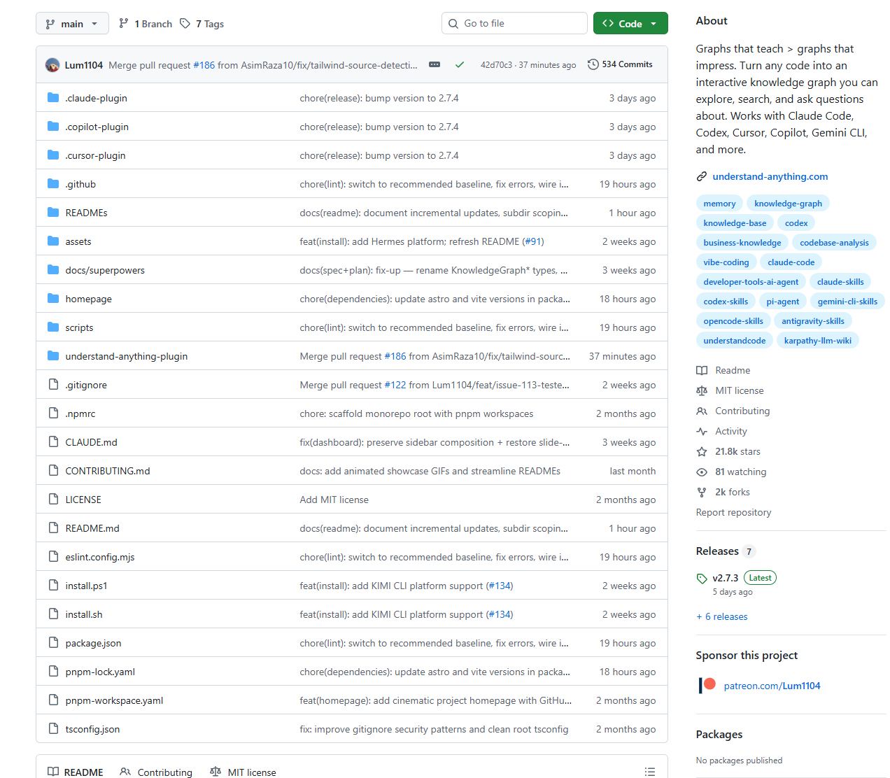Click the pnpm-lock.yaml file icon
The height and width of the screenshot is (778, 890).
(x=53, y=672)
